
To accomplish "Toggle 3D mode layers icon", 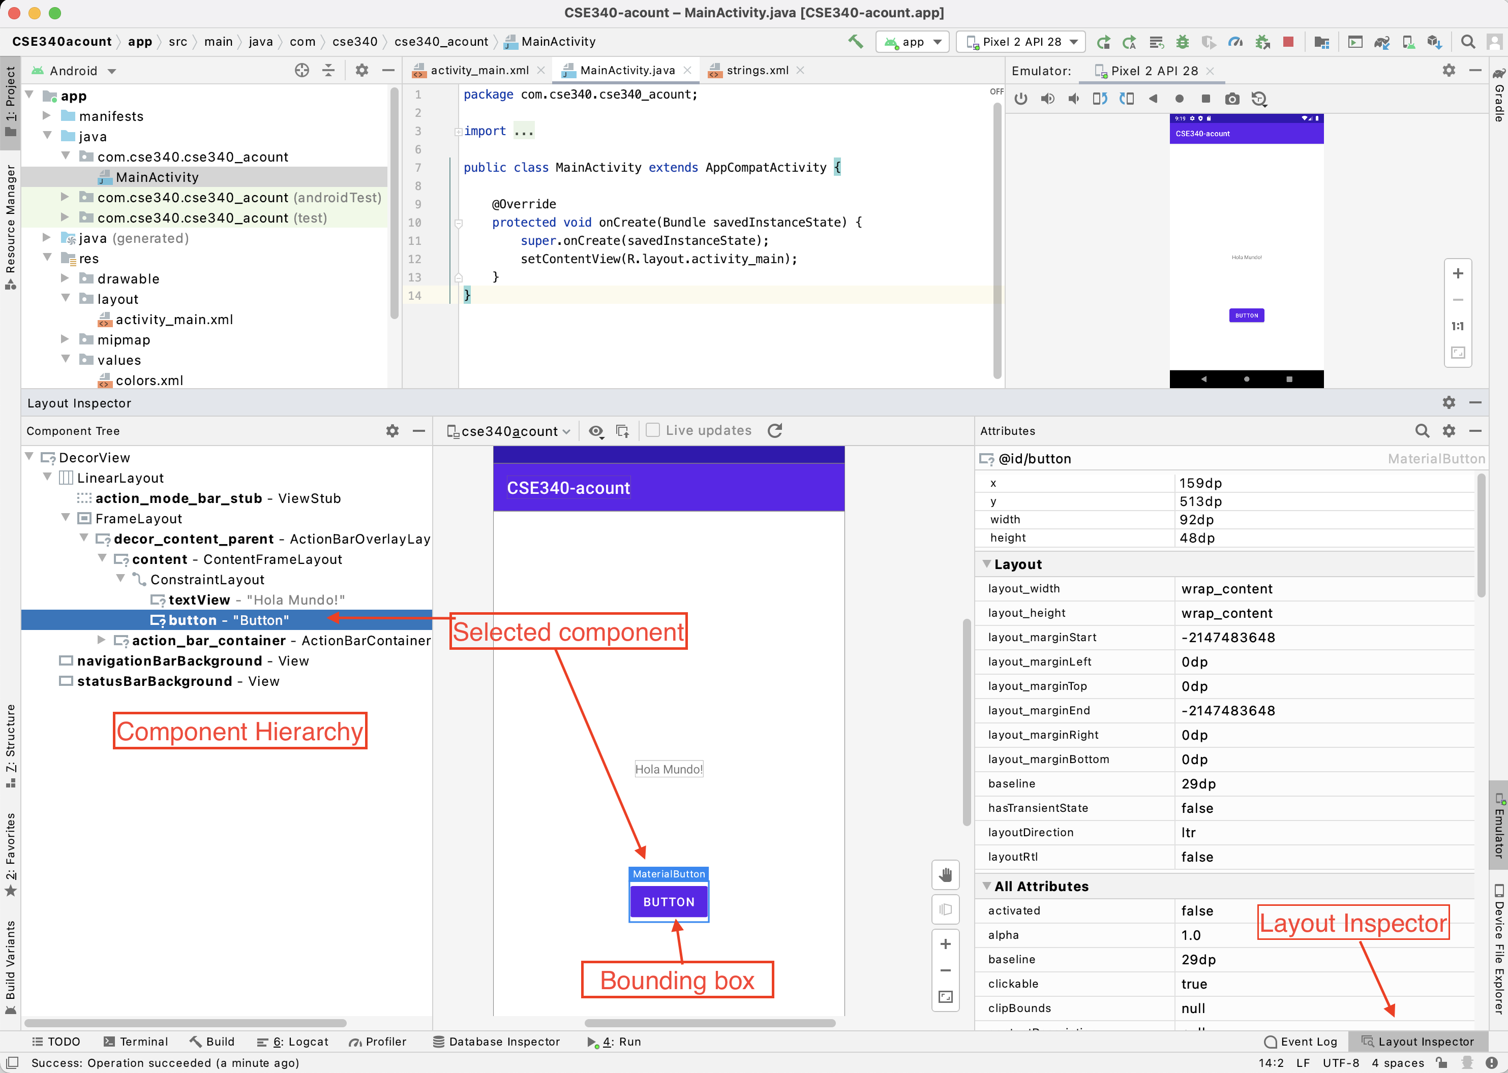I will [945, 909].
